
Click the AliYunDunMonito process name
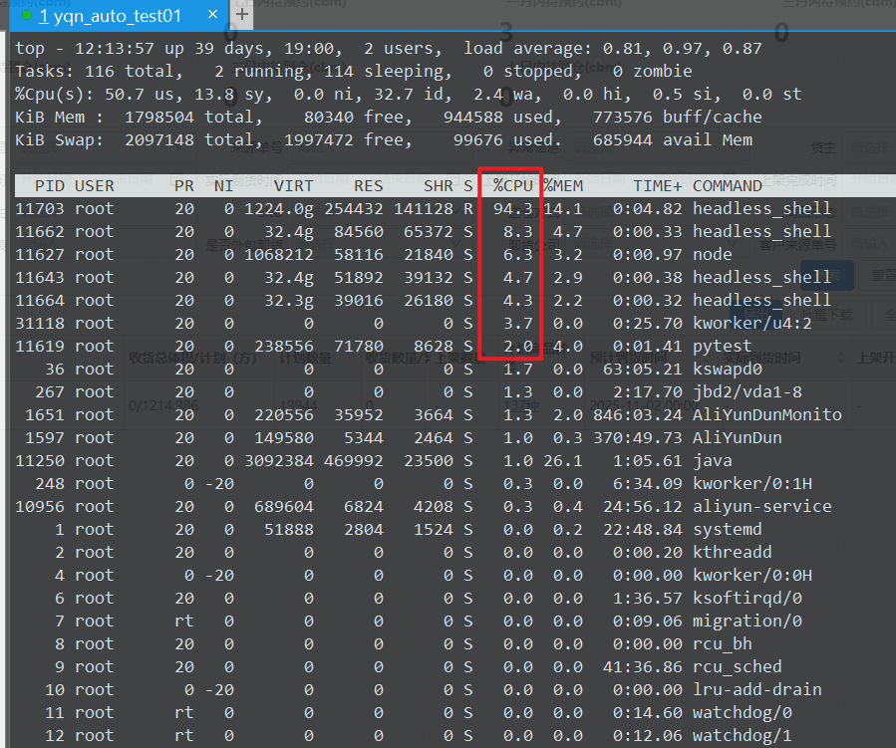pos(767,414)
